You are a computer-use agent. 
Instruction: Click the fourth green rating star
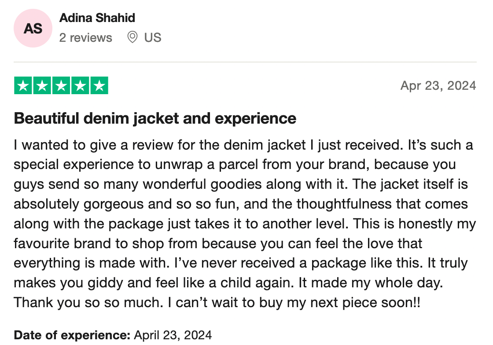click(x=80, y=85)
